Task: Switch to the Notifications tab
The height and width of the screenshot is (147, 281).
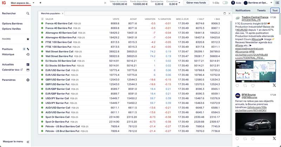Action: point(243,11)
